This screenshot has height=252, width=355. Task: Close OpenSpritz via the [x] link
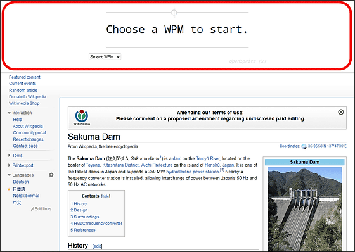pos(262,61)
